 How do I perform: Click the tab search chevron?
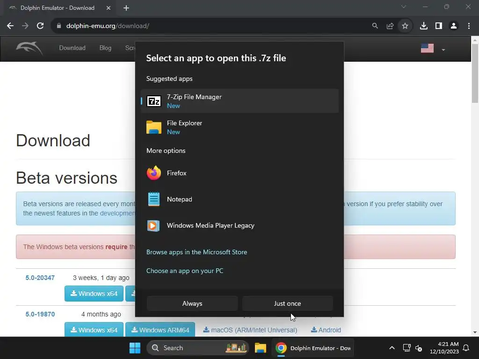(x=404, y=7)
